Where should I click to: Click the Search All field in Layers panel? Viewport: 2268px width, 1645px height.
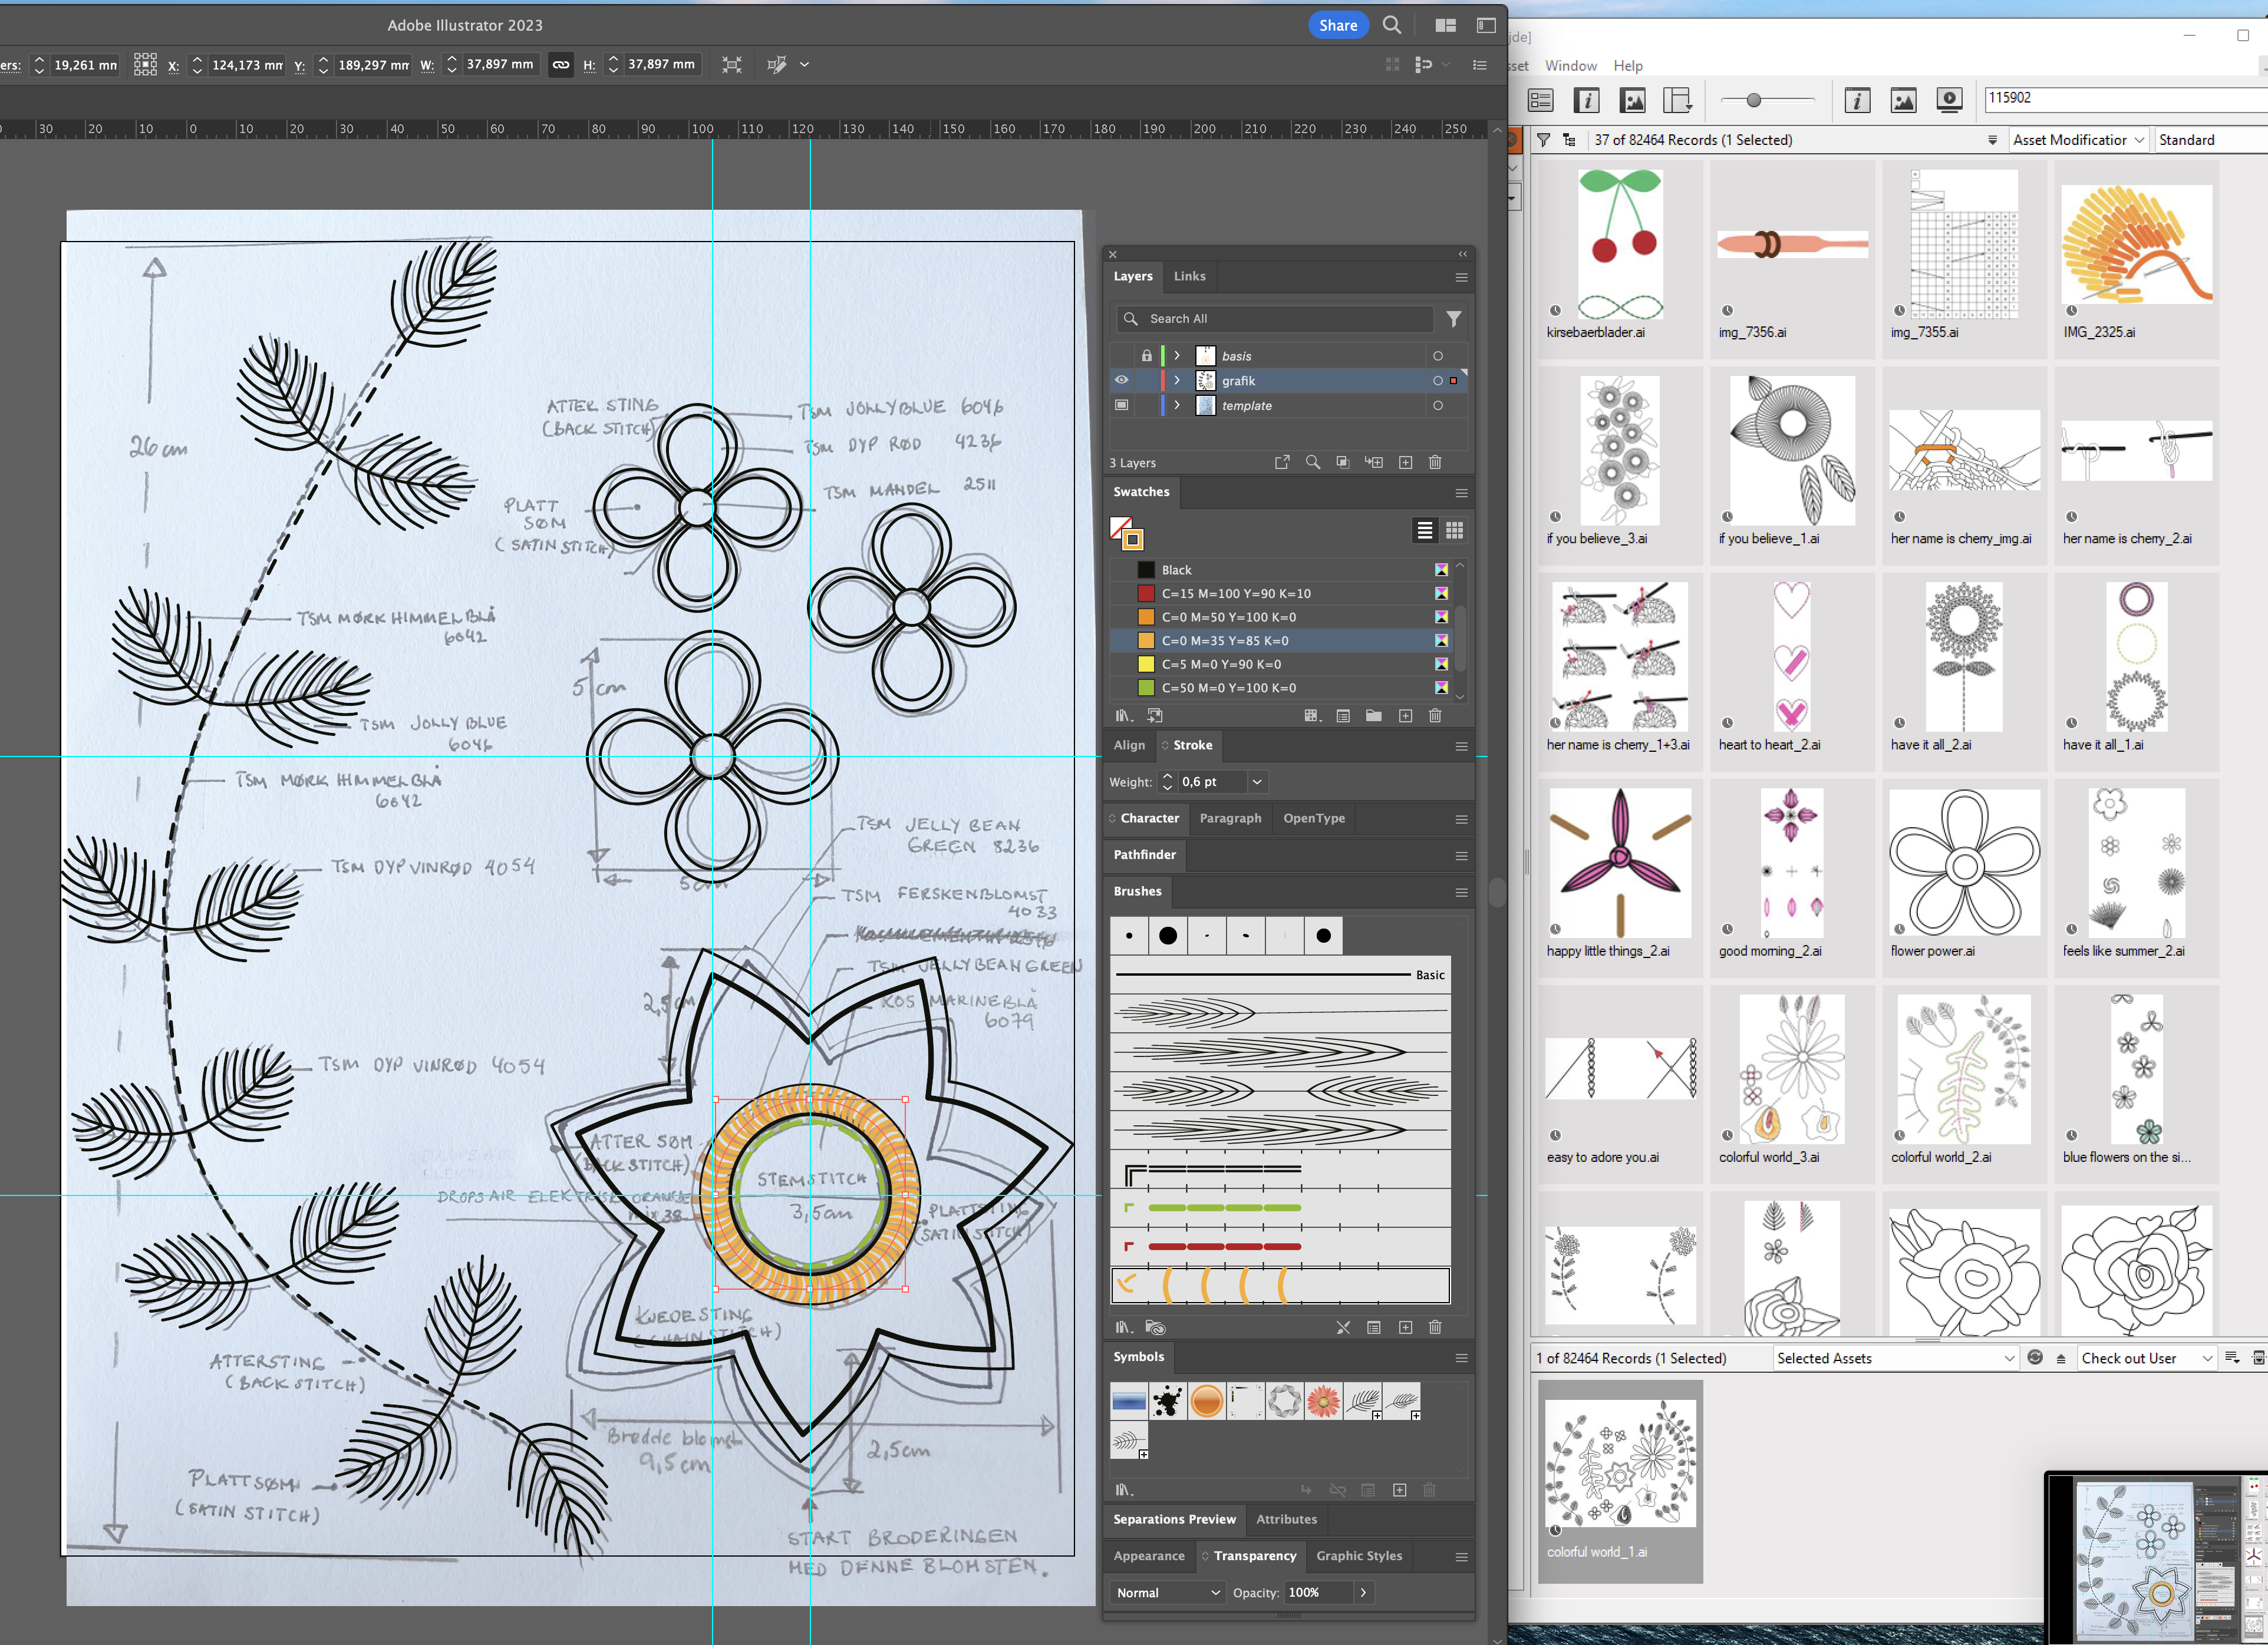[x=1275, y=319]
